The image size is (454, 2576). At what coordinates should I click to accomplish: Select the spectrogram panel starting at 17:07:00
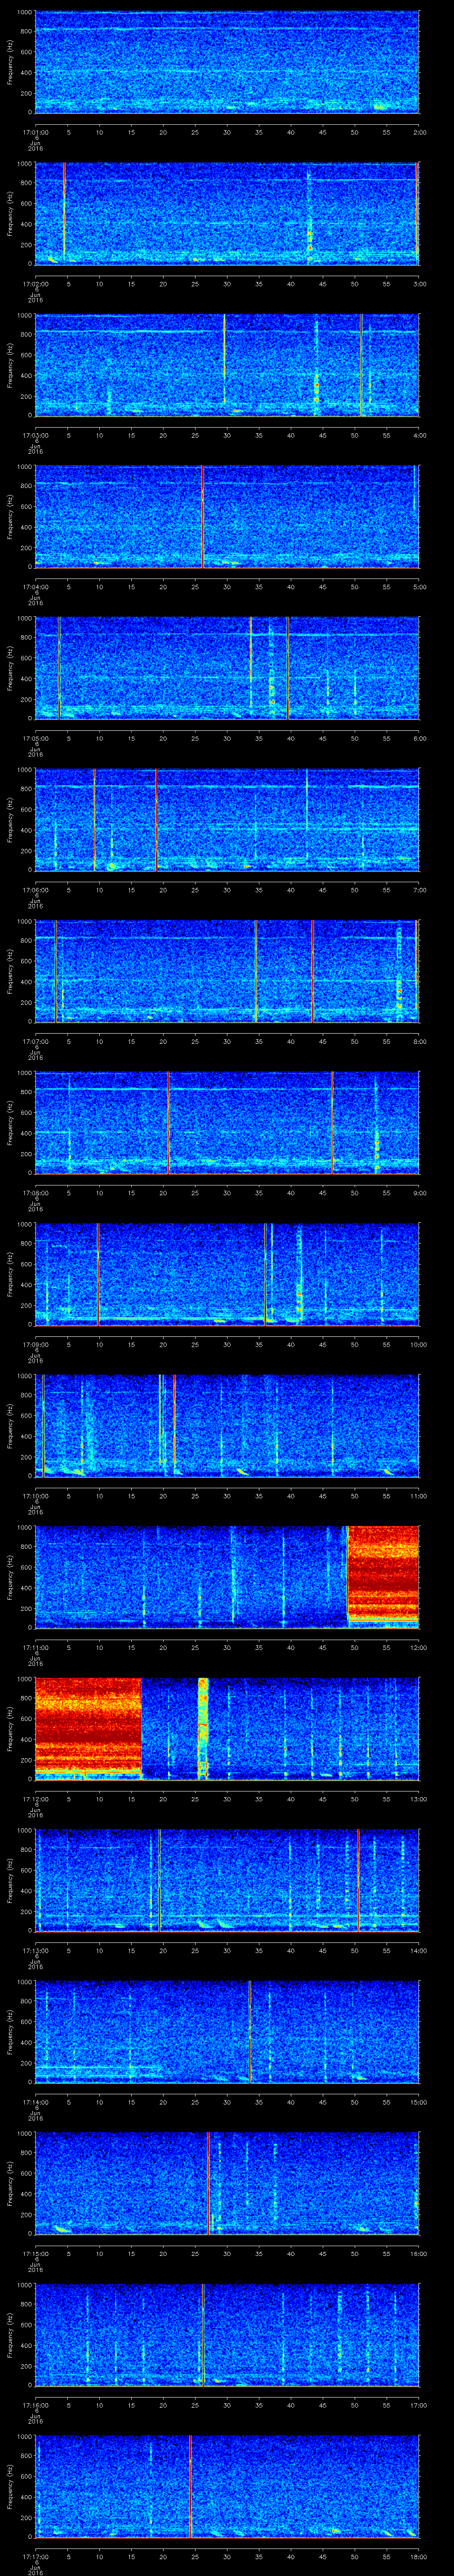point(227,971)
